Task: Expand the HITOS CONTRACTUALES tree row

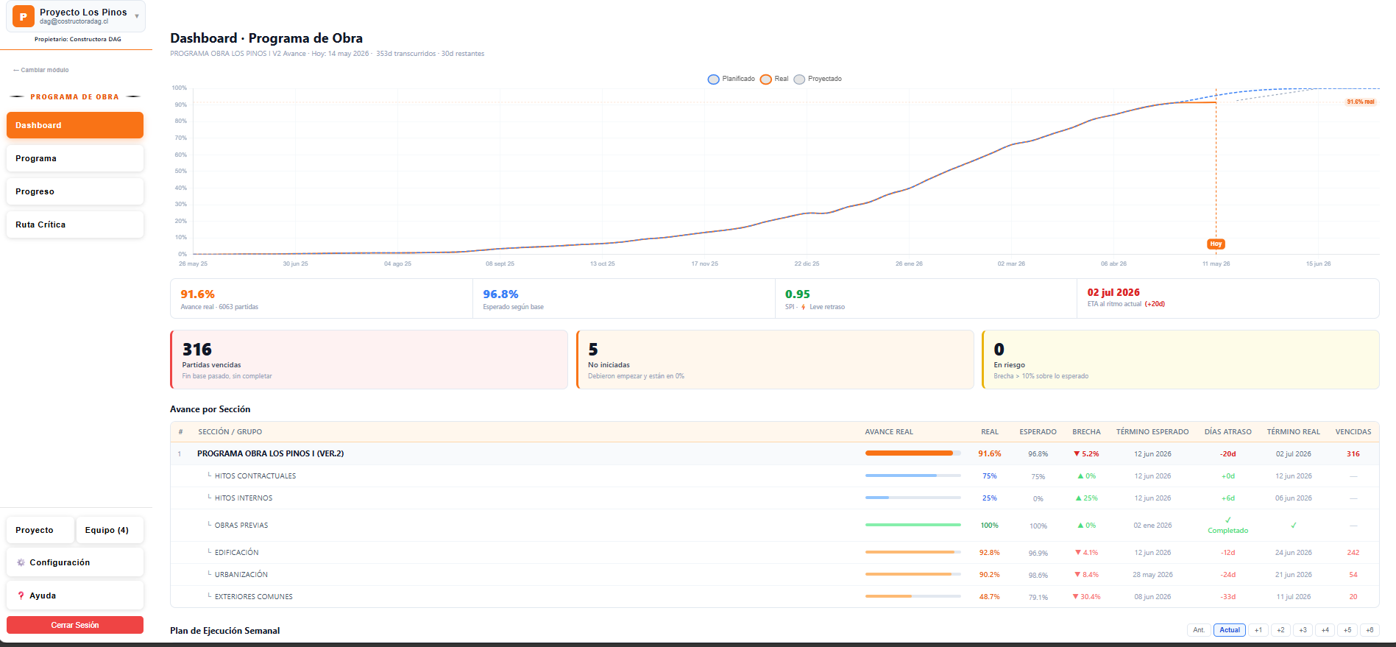Action: coord(775,475)
